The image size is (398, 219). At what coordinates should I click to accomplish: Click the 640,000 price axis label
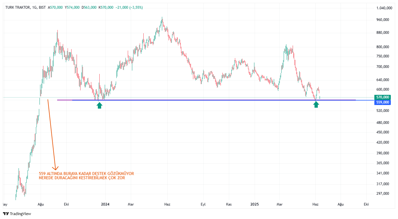pyautogui.click(x=383, y=80)
